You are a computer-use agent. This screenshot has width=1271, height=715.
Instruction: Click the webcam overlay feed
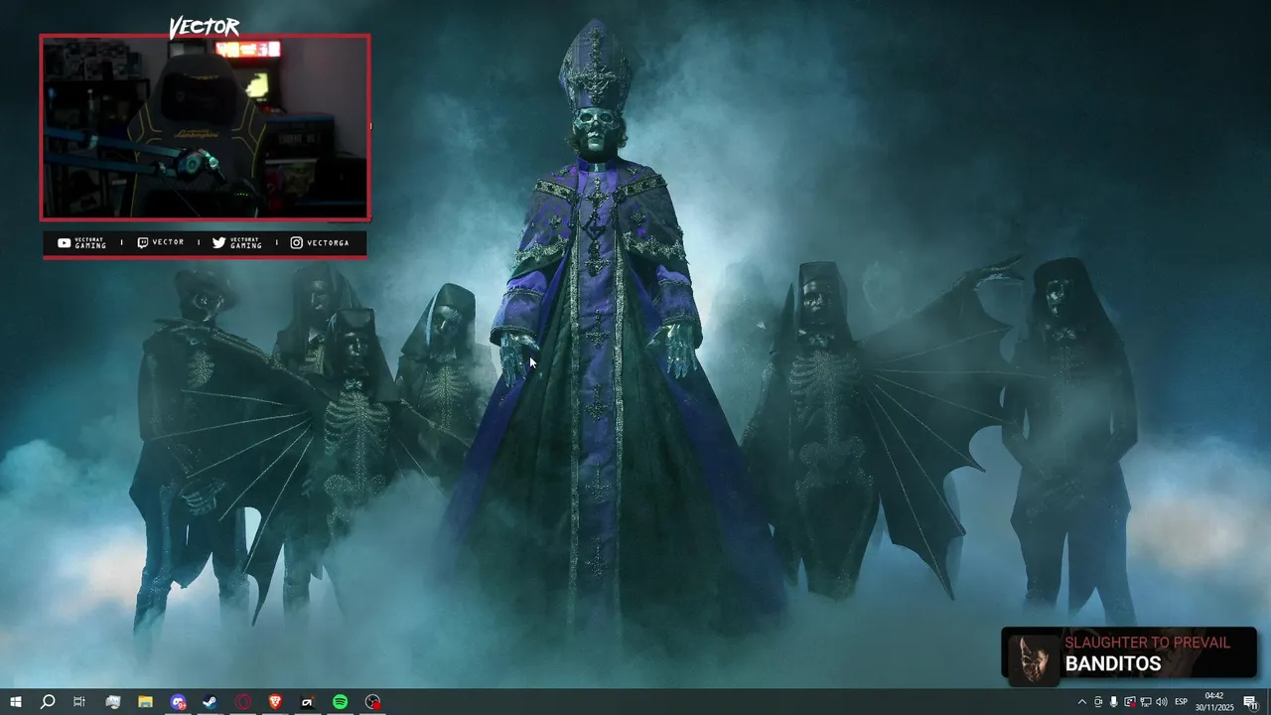(x=206, y=127)
